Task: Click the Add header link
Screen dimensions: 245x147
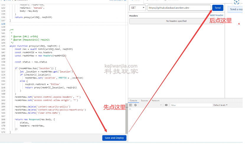Action: click(216, 15)
